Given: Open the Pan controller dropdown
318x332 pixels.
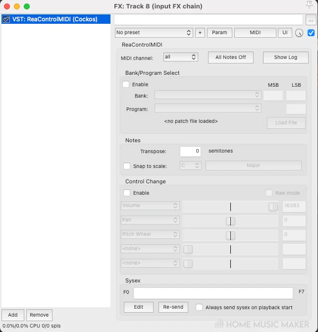Looking at the screenshot, I should click(150, 220).
